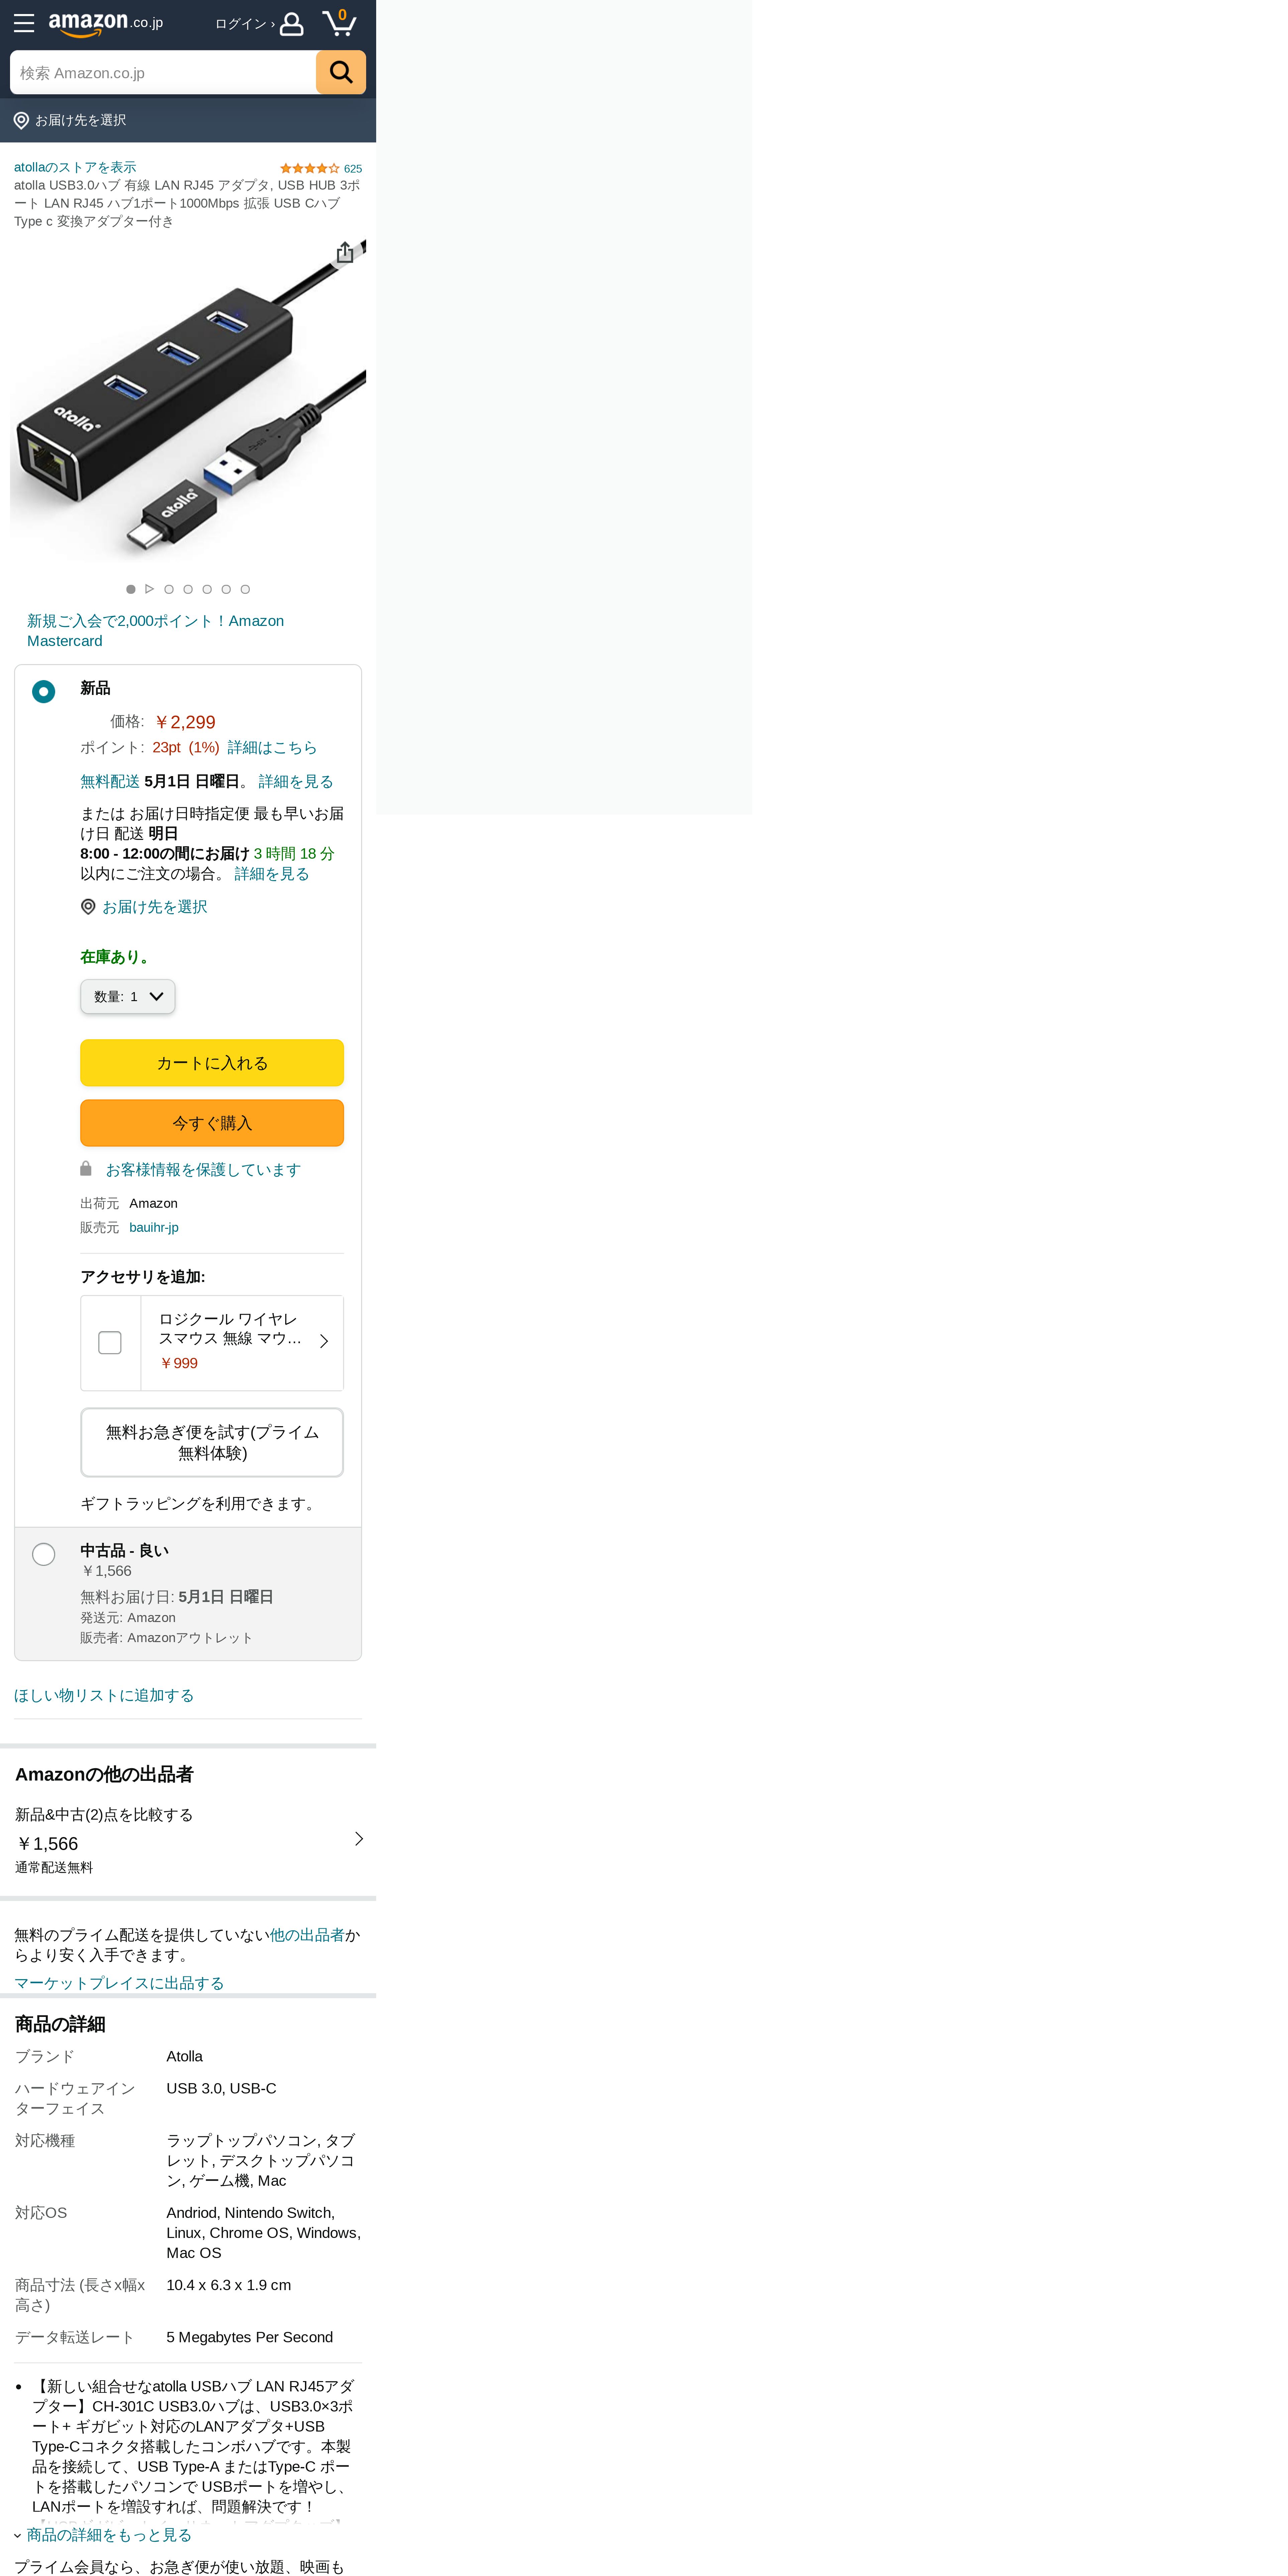Click お届け先を選択 link in the buy box
Image resolution: width=1288 pixels, height=2576 pixels.
tap(155, 907)
